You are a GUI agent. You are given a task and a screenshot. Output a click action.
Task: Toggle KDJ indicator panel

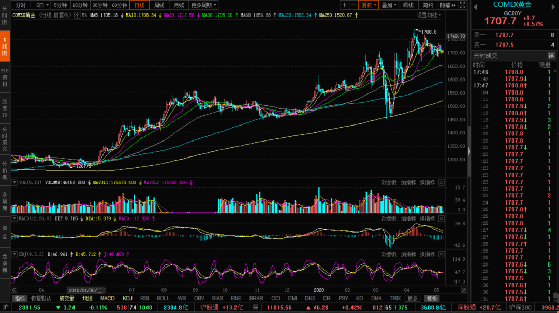pyautogui.click(x=127, y=299)
